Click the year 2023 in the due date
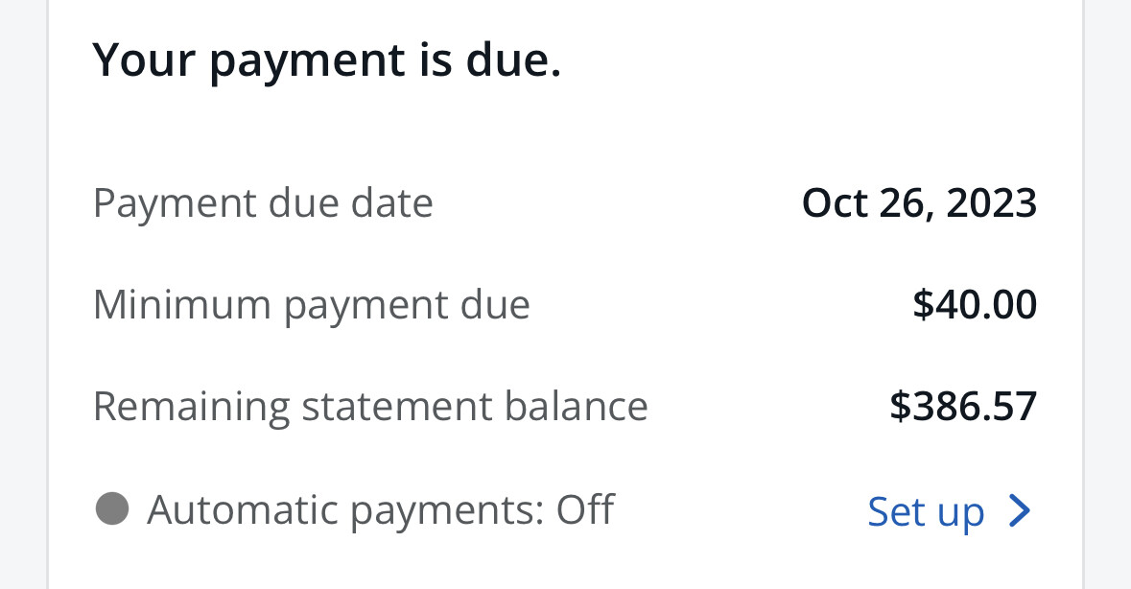 coord(992,203)
